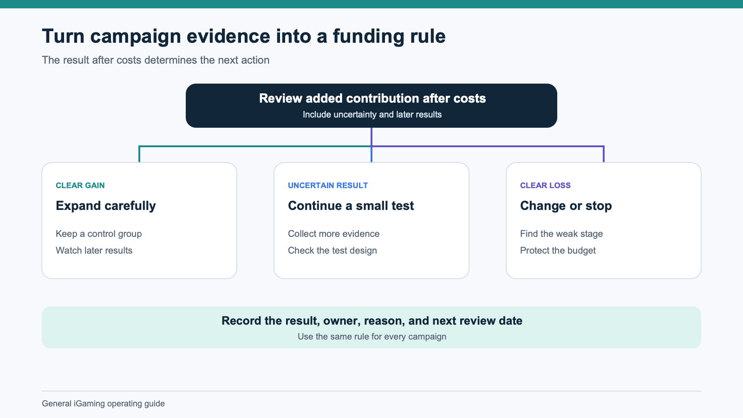Image resolution: width=743 pixels, height=418 pixels.
Task: Select 'Use the same rule for every campaign'
Action: coord(372,337)
